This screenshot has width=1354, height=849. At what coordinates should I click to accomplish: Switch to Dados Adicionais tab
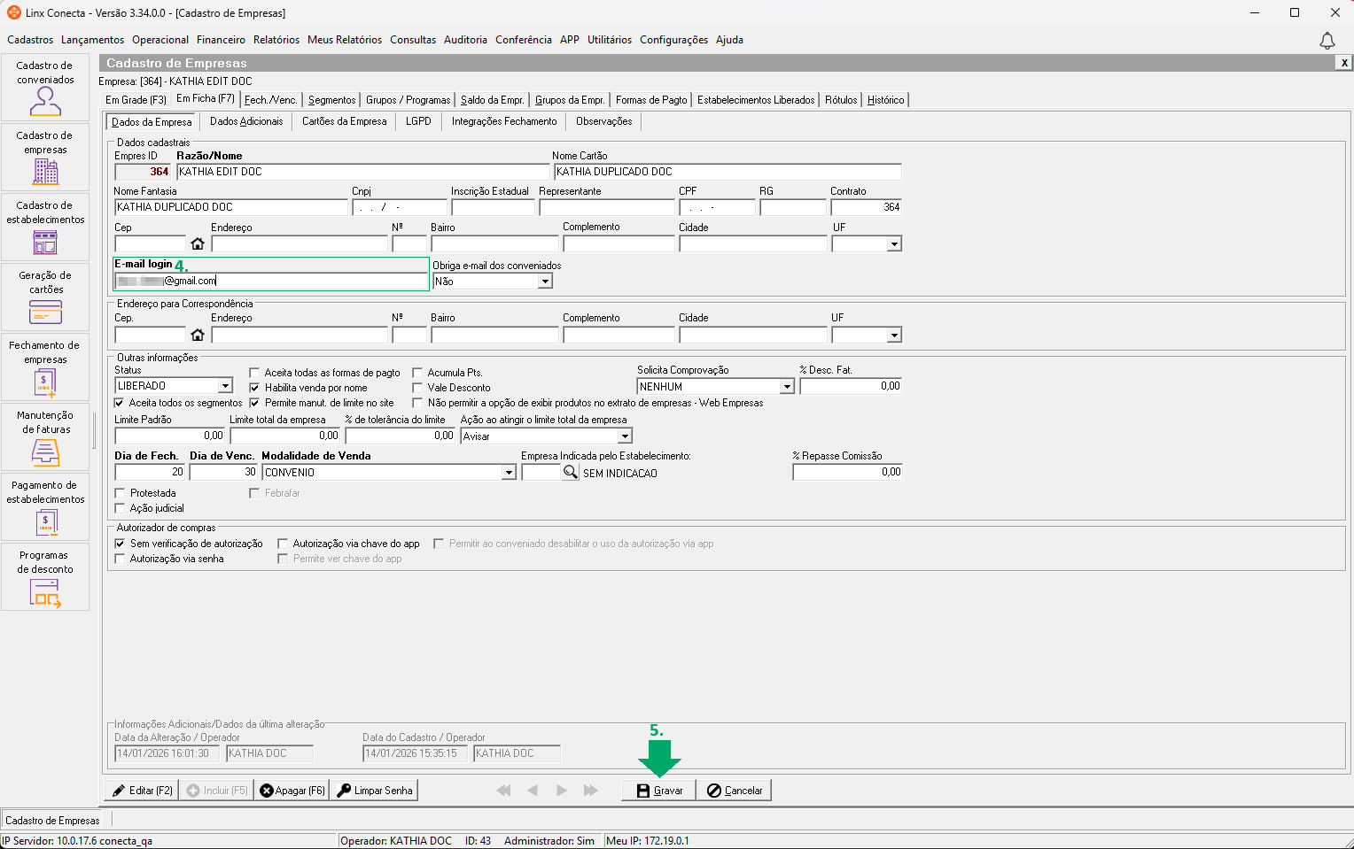point(246,121)
